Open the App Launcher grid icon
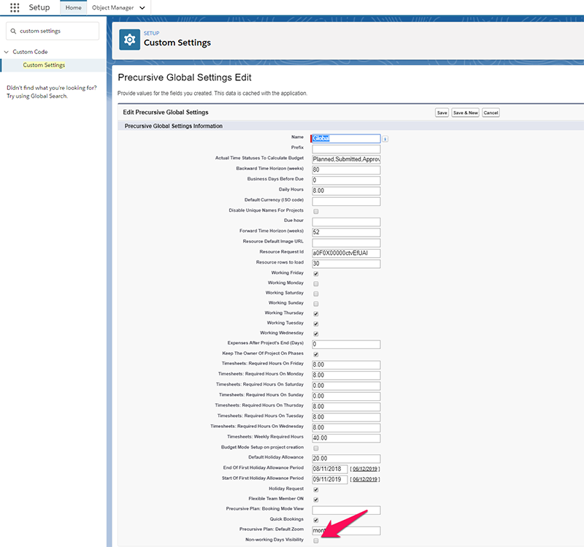Viewport: 584px width, 547px height. (15, 7)
